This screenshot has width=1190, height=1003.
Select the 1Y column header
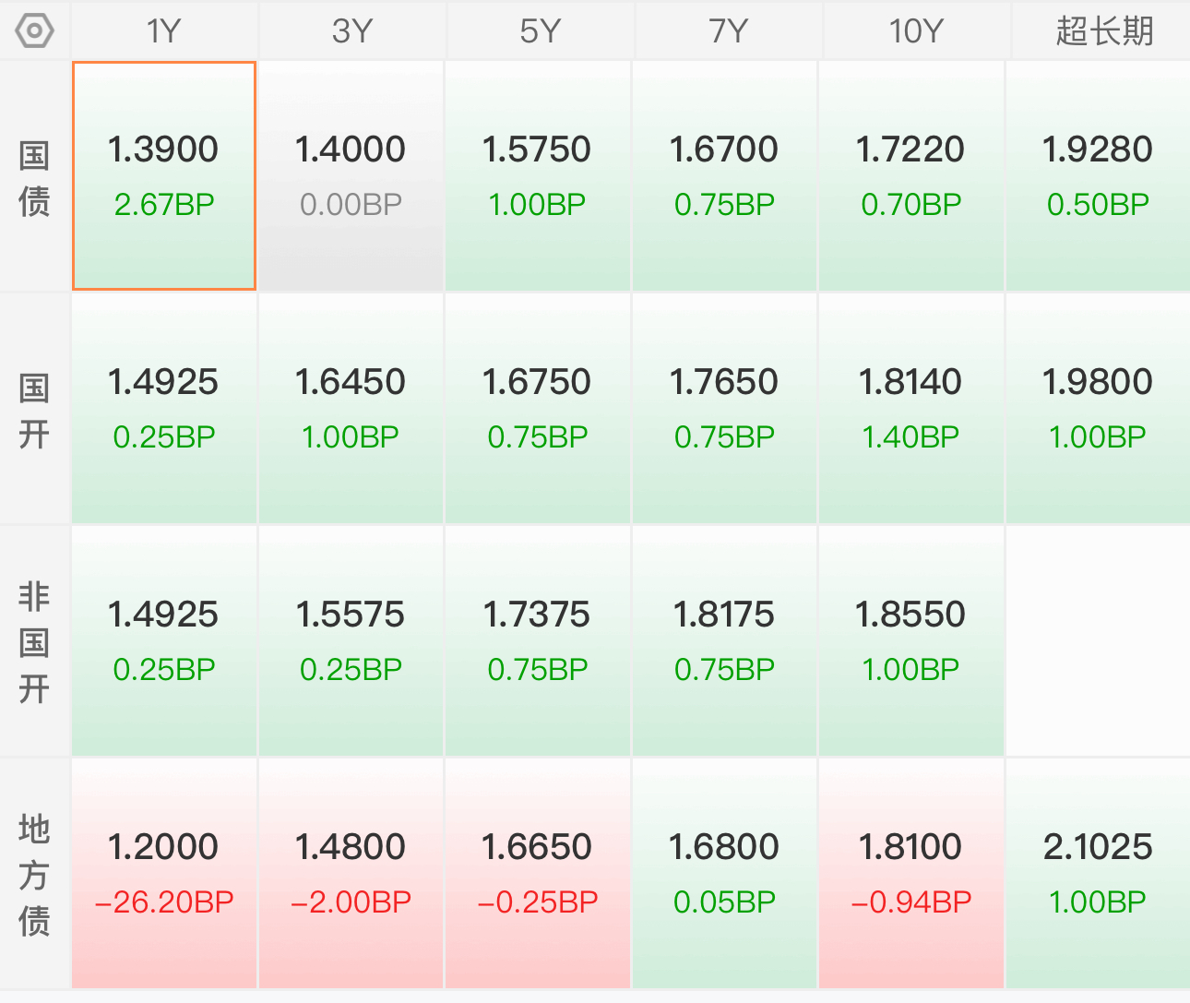click(164, 31)
